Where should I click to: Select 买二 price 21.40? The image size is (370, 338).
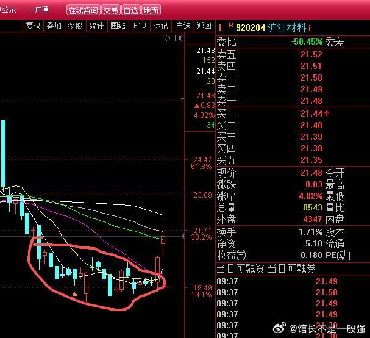coord(311,125)
